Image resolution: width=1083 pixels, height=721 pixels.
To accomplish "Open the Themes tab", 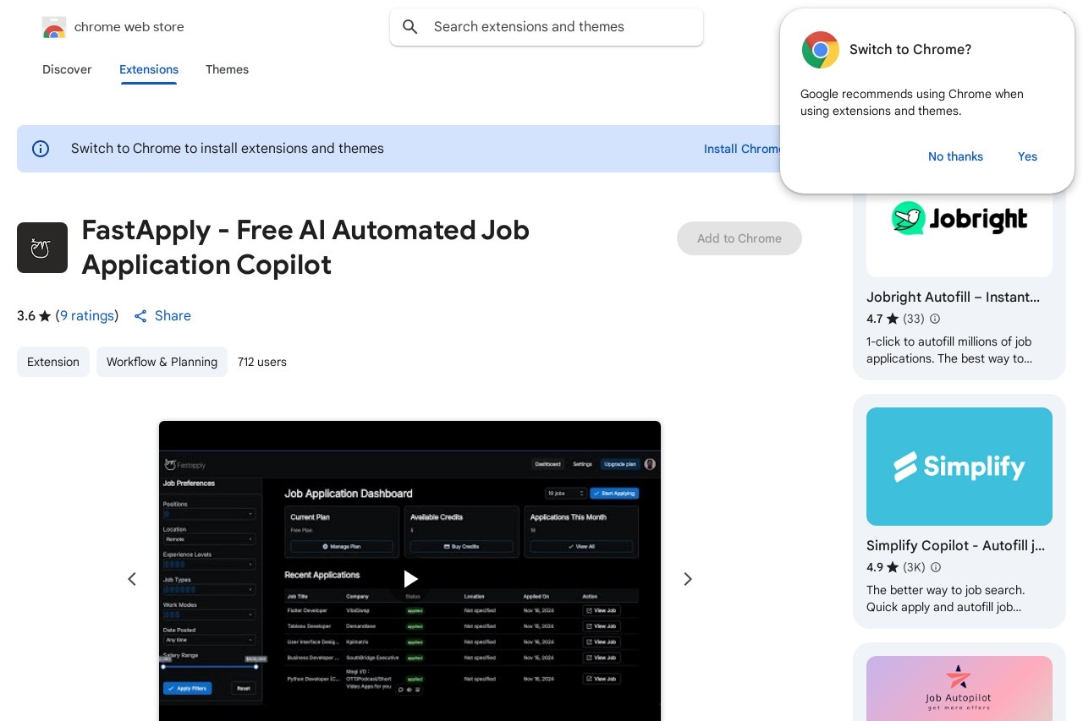I will coord(227,69).
